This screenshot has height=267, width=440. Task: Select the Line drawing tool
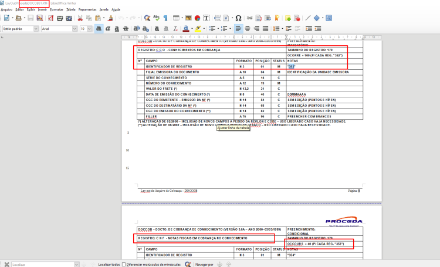[x=308, y=18]
